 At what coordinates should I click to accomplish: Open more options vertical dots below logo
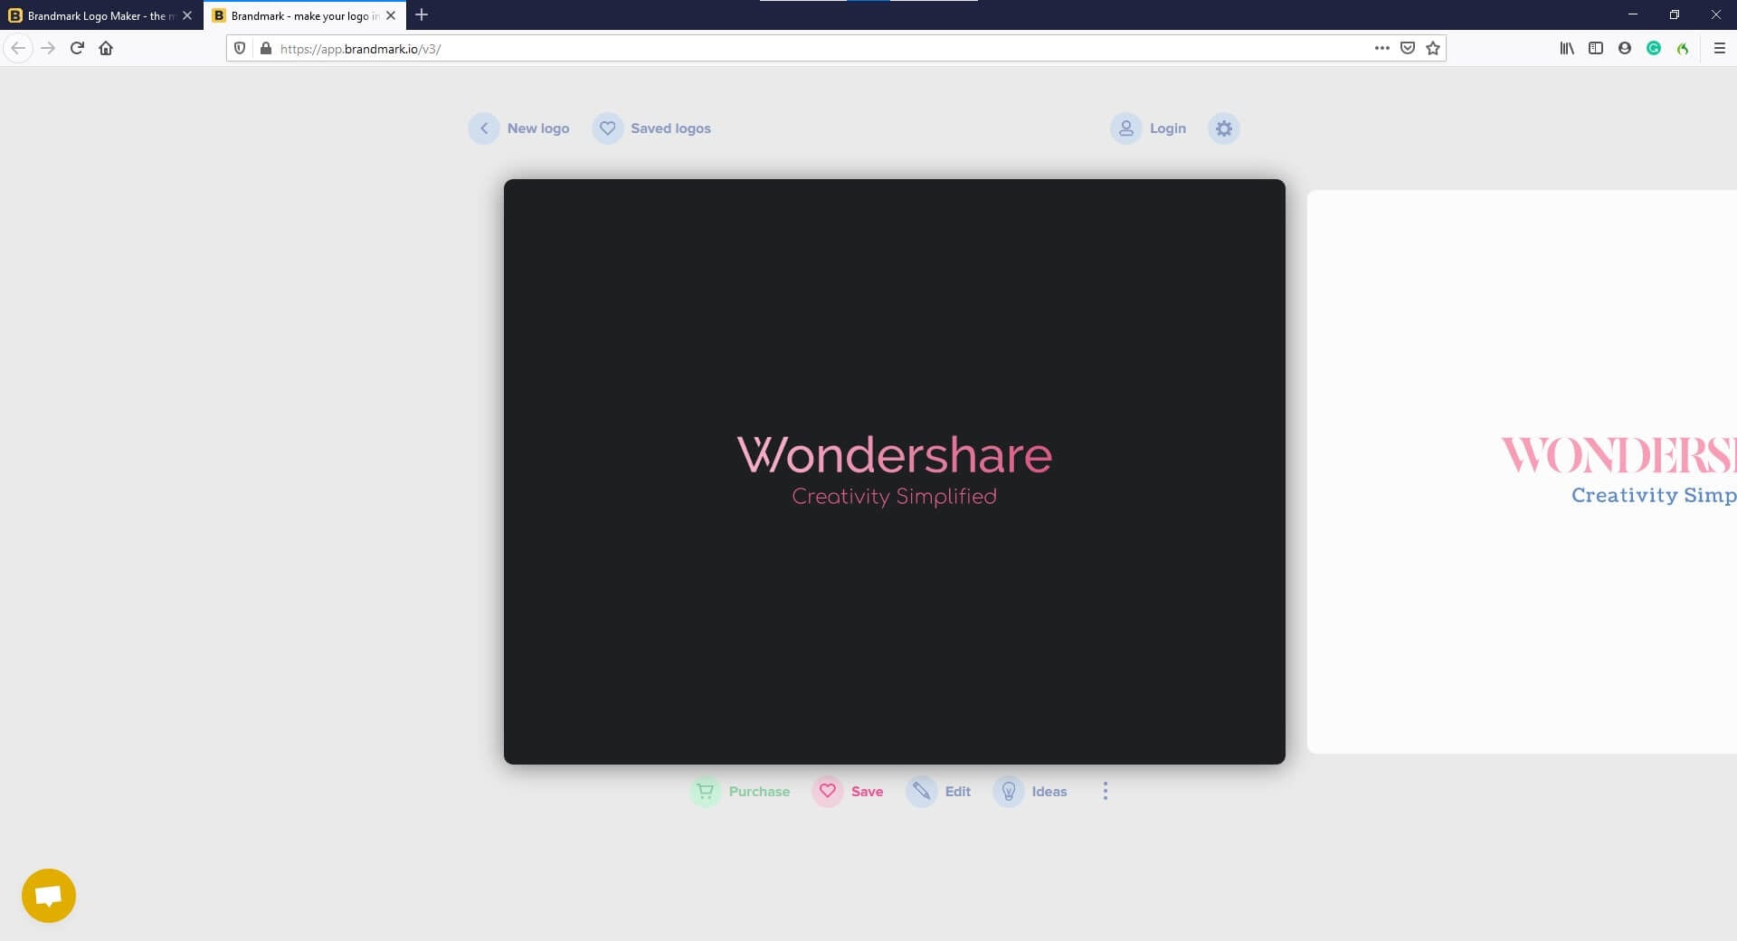pyautogui.click(x=1105, y=792)
